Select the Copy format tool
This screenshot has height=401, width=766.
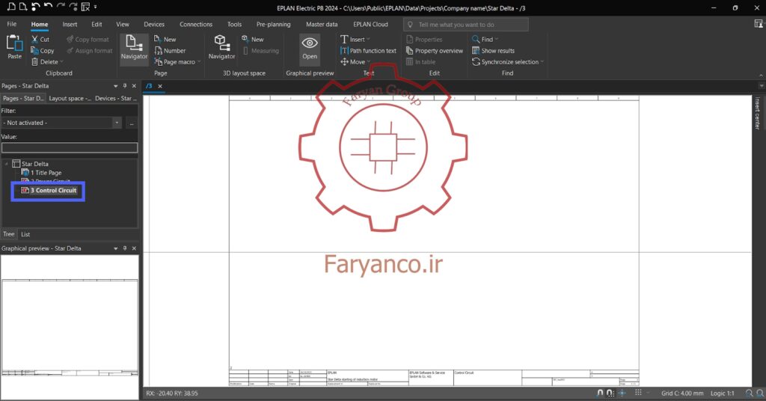(x=88, y=39)
